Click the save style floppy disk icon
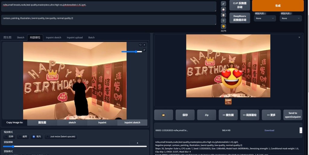 [x=223, y=9]
